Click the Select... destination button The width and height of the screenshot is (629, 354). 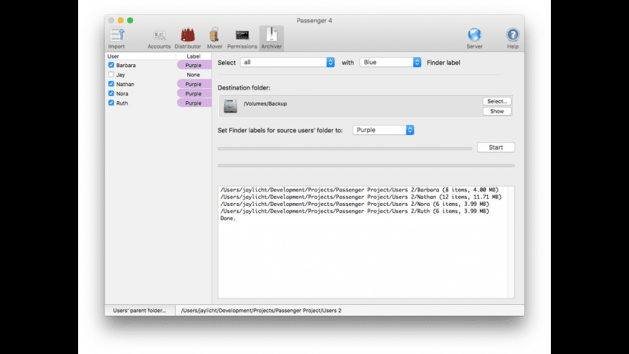click(497, 101)
